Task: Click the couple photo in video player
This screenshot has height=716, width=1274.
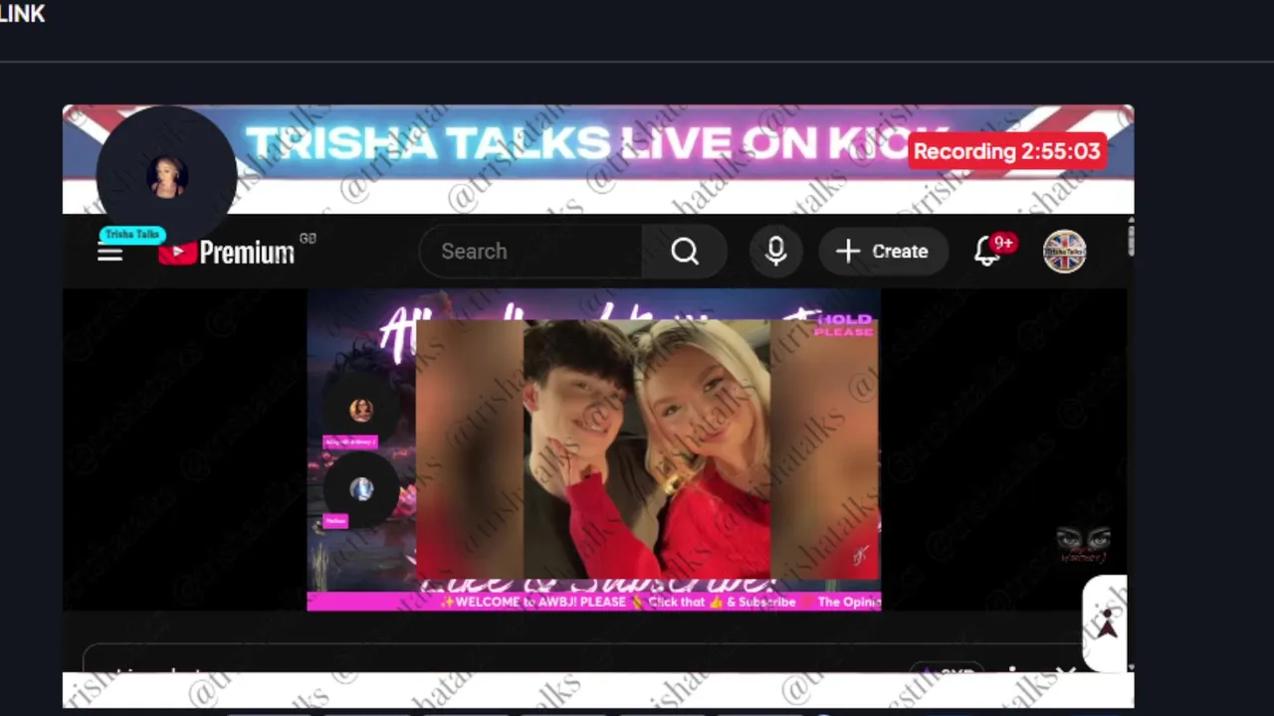Action: 647,449
